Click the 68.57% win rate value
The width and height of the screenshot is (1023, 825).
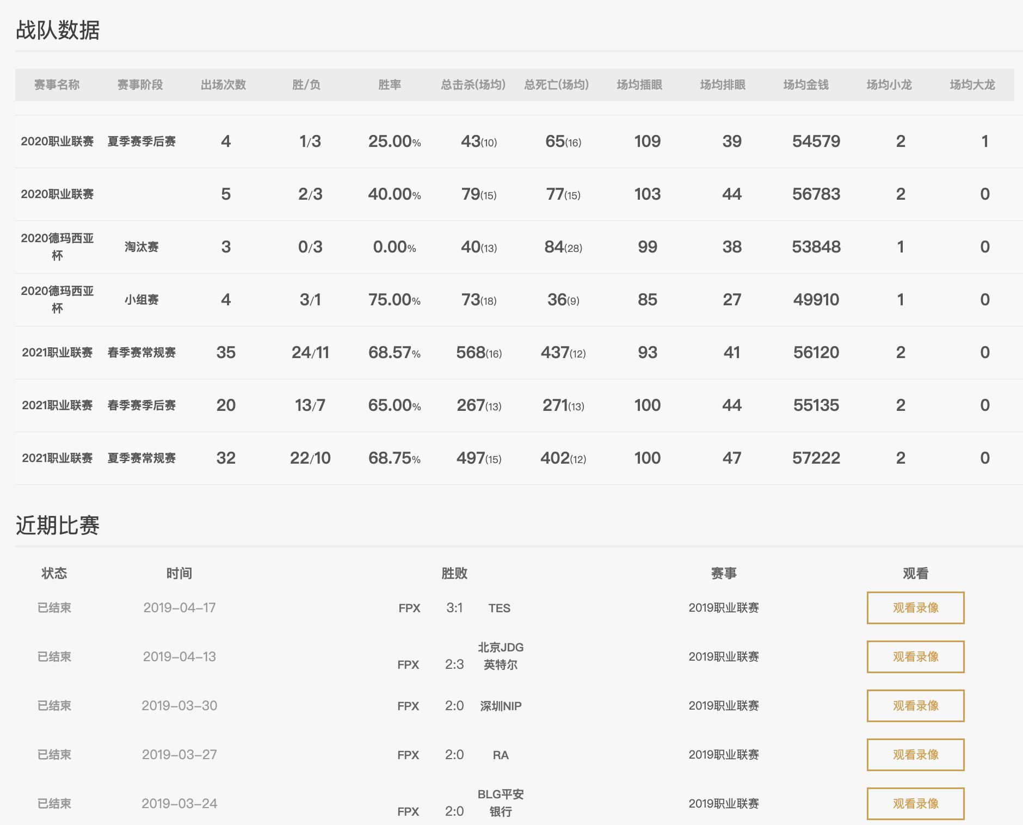pos(394,353)
